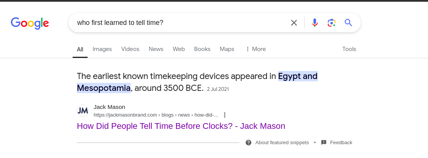
Task: Open How Did People Tell Time Before Clocks link
Action: point(181,126)
